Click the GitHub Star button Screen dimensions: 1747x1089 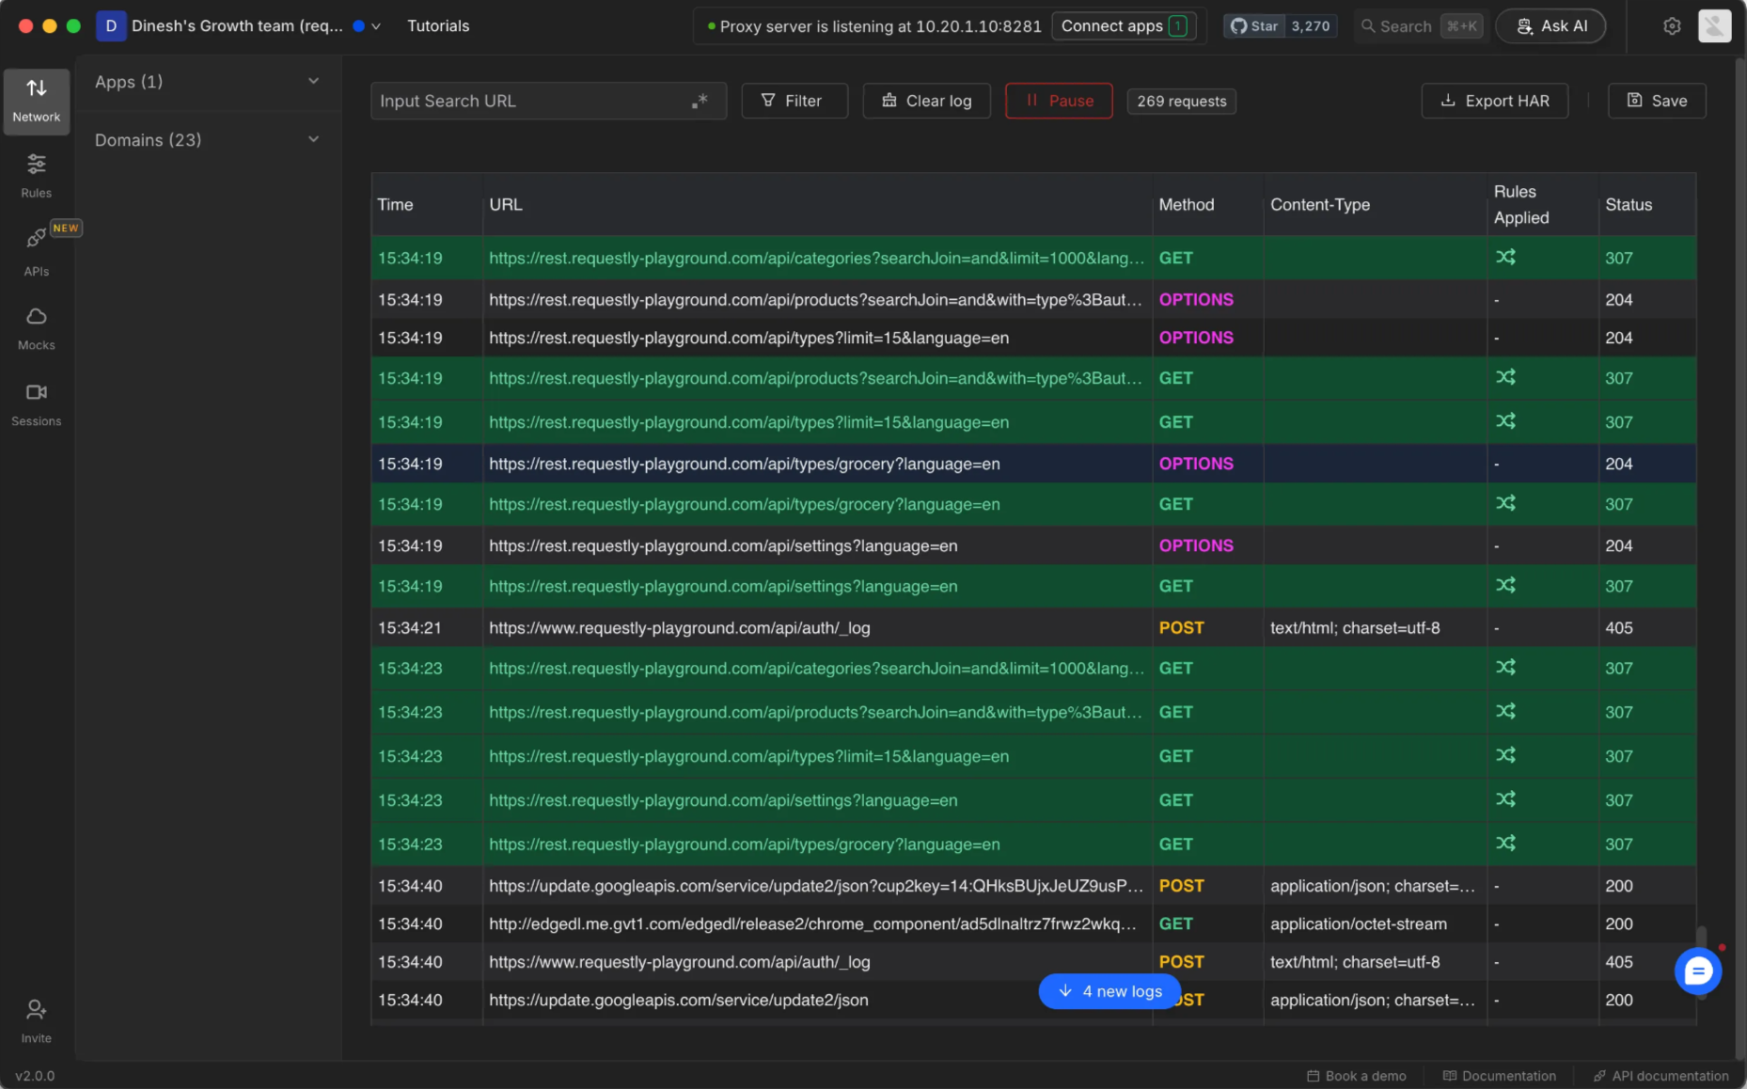pos(1255,26)
